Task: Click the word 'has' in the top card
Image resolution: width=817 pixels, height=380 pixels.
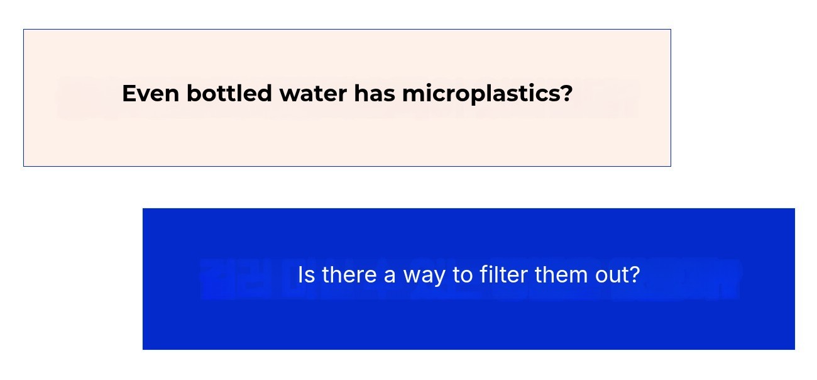Action: pyautogui.click(x=374, y=94)
